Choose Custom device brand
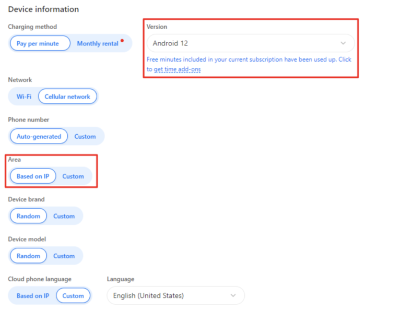The width and height of the screenshot is (401, 310). point(64,216)
